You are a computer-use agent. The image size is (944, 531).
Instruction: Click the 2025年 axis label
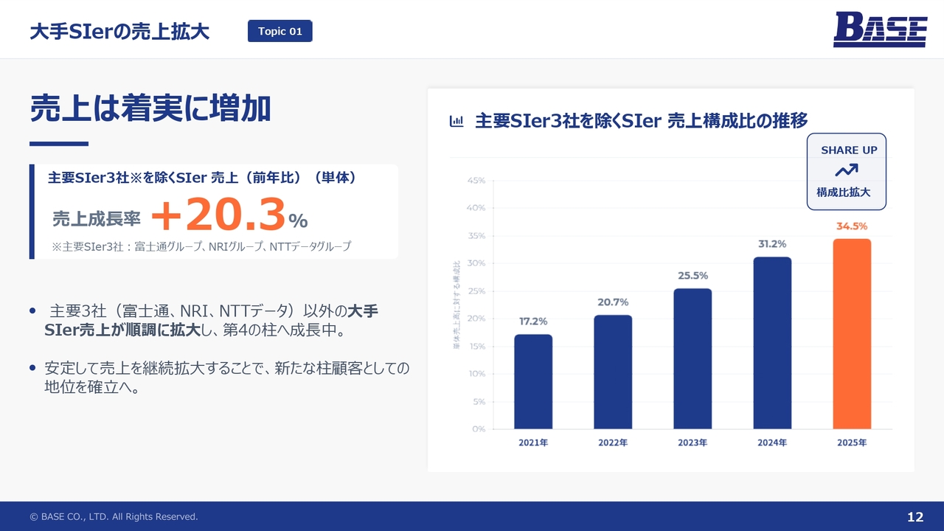pyautogui.click(x=852, y=442)
